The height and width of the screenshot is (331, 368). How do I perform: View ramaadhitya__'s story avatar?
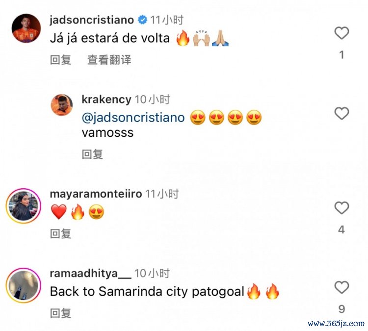point(24,285)
